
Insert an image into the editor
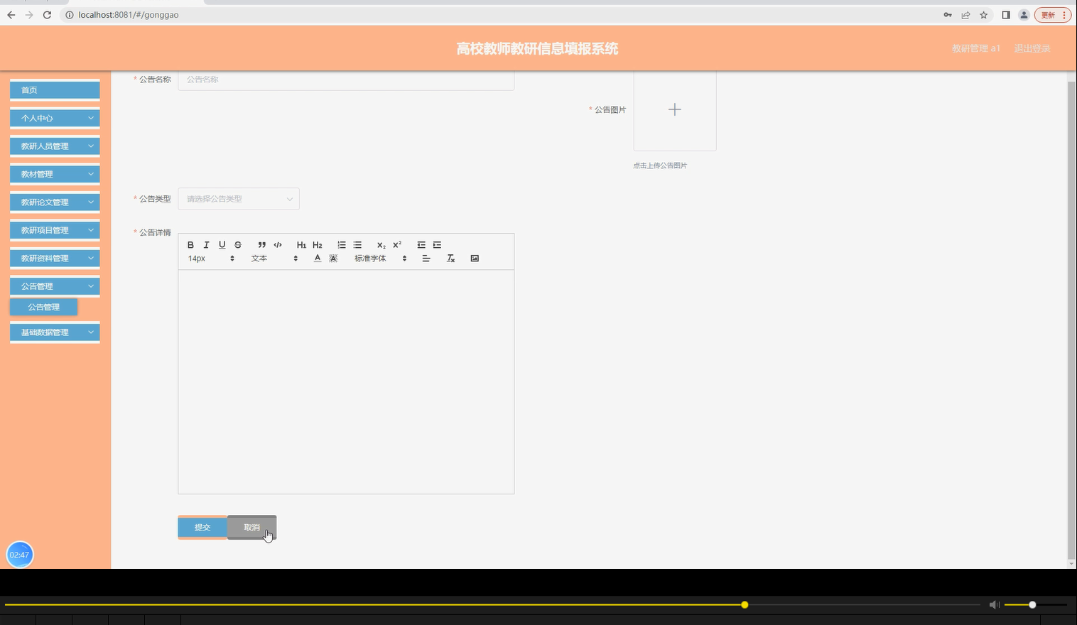[475, 259]
